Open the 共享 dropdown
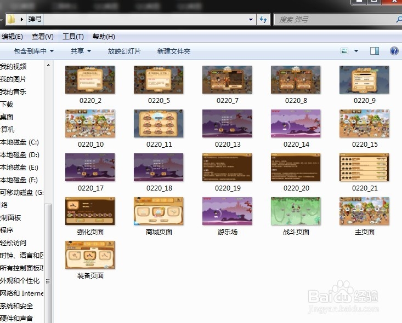The image size is (402, 323). [x=81, y=51]
